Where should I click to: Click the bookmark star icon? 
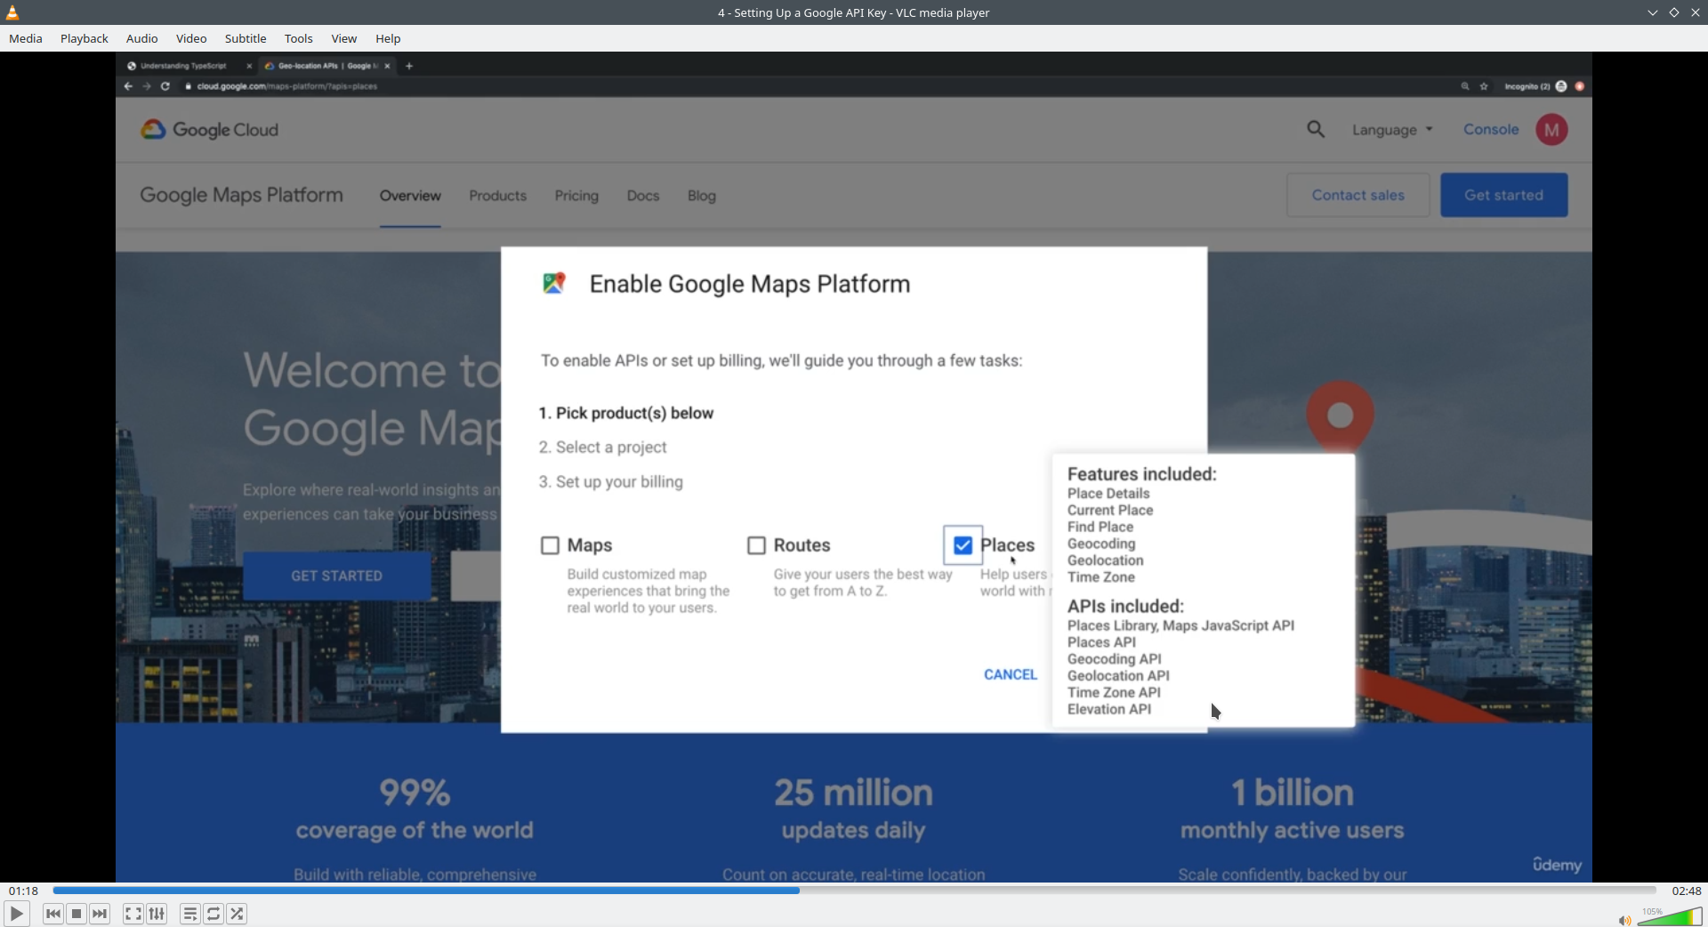coord(1484,86)
